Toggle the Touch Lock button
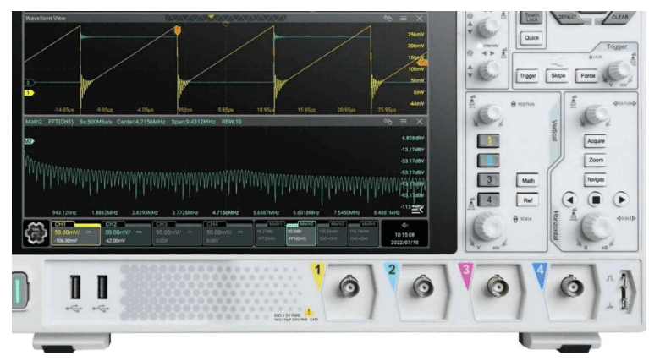Viewport: 649px width, 361px height. coord(531,18)
